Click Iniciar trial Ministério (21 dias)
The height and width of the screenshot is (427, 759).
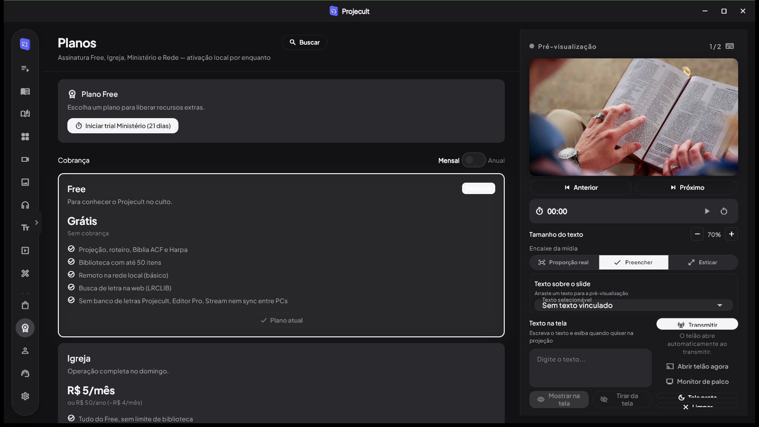tap(123, 126)
